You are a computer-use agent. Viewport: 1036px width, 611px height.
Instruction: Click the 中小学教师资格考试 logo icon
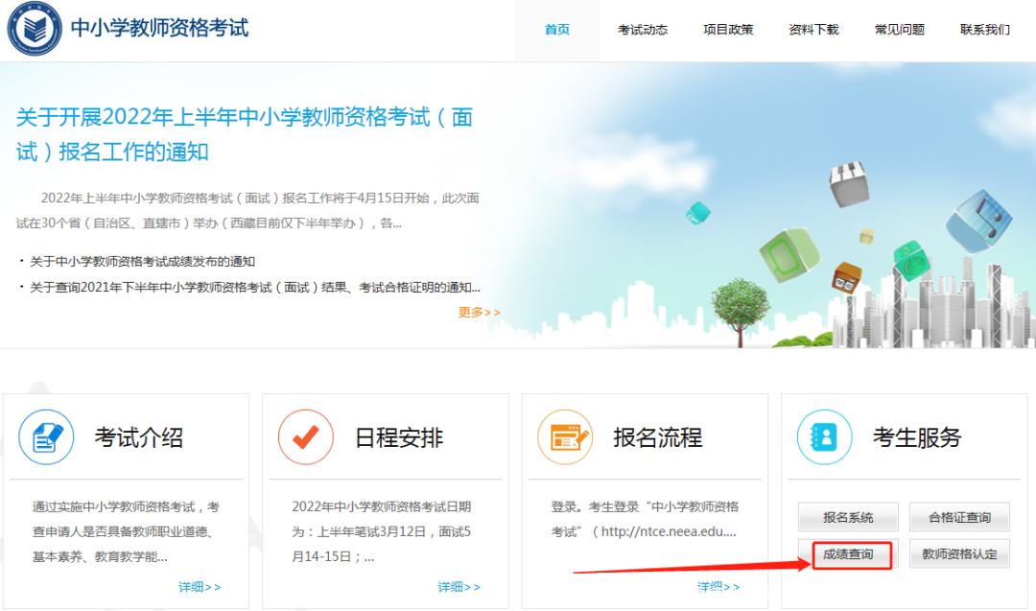tap(35, 29)
